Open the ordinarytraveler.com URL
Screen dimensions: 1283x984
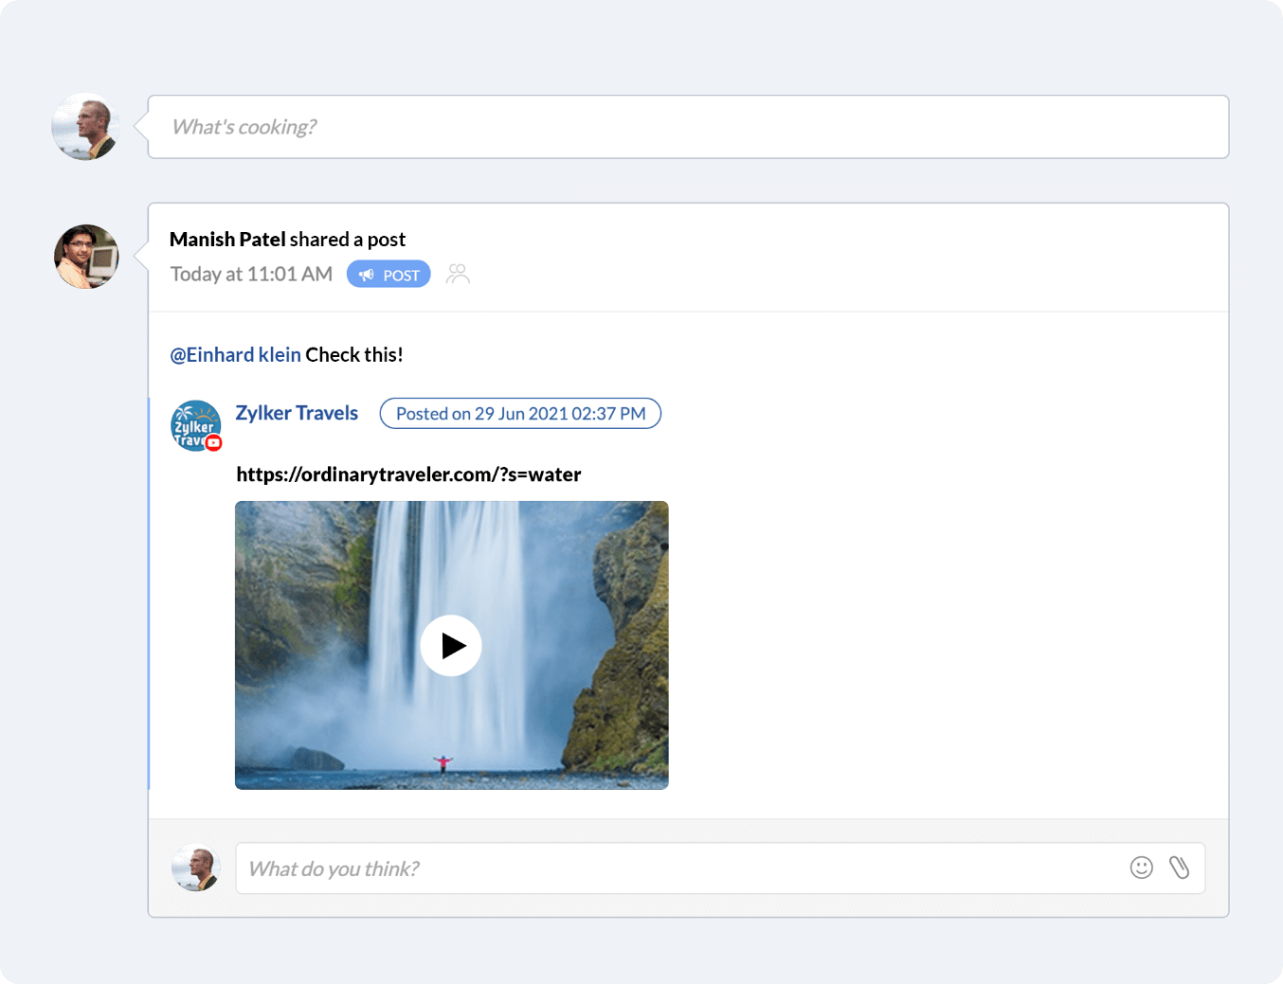408,474
